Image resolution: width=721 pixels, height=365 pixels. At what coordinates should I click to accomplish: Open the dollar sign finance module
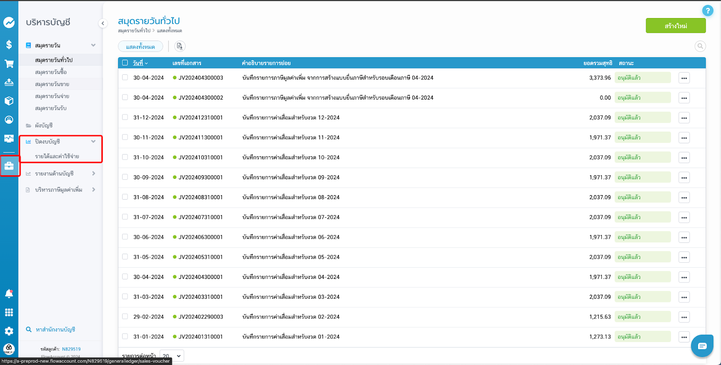[x=9, y=45]
